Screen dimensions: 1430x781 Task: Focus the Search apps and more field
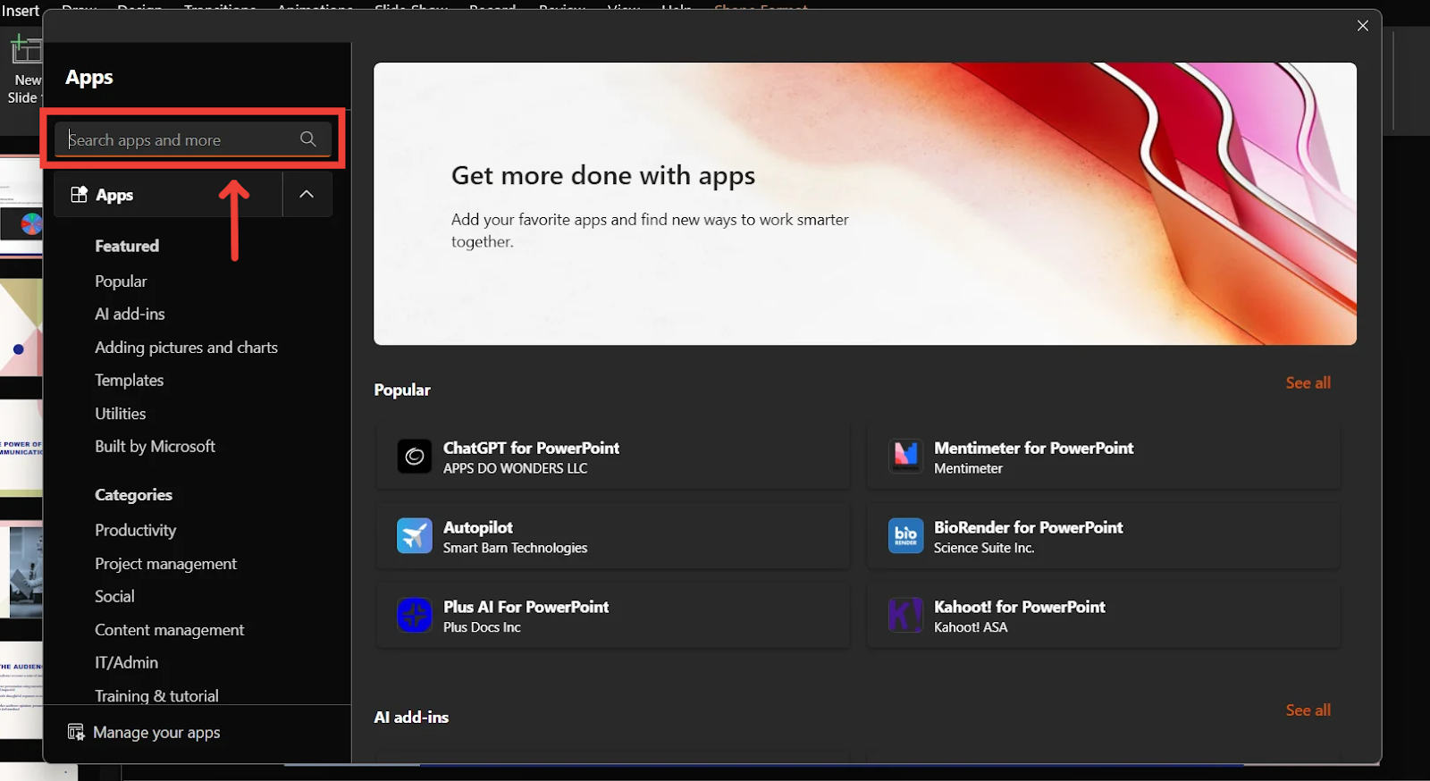pyautogui.click(x=193, y=139)
